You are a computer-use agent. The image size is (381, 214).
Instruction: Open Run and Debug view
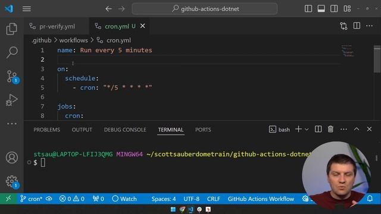point(12,100)
